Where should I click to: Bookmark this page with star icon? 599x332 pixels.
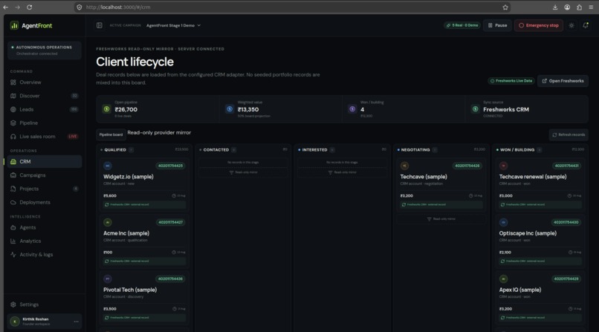505,7
